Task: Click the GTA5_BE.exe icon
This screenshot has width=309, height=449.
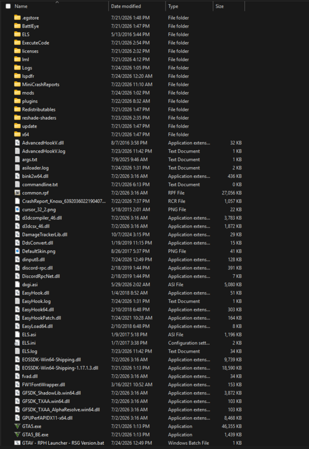Action: tap(17, 435)
